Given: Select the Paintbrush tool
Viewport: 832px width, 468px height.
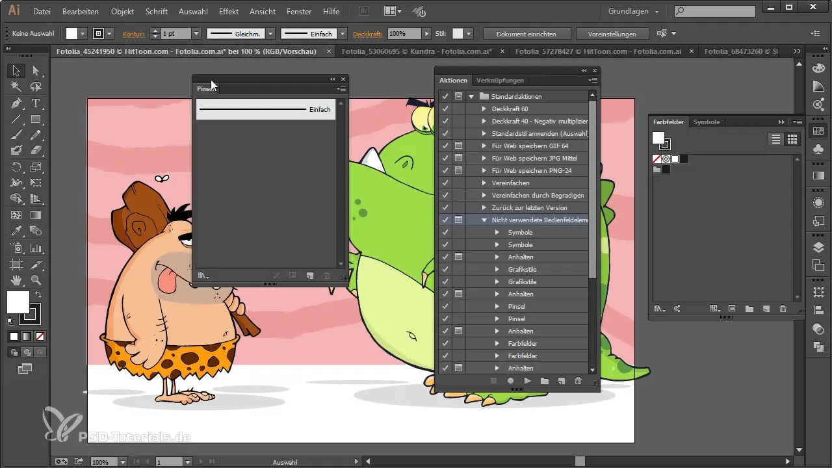Looking at the screenshot, I should click(17, 135).
